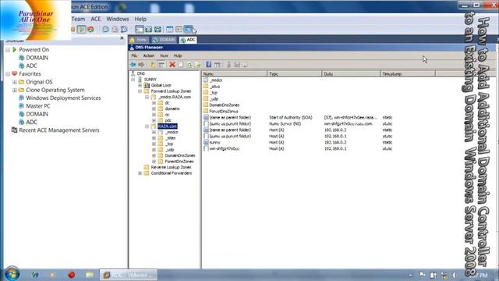Image resolution: width=499 pixels, height=281 pixels.
Task: Select the Start of Authority (SOA) record
Action: click(x=298, y=118)
